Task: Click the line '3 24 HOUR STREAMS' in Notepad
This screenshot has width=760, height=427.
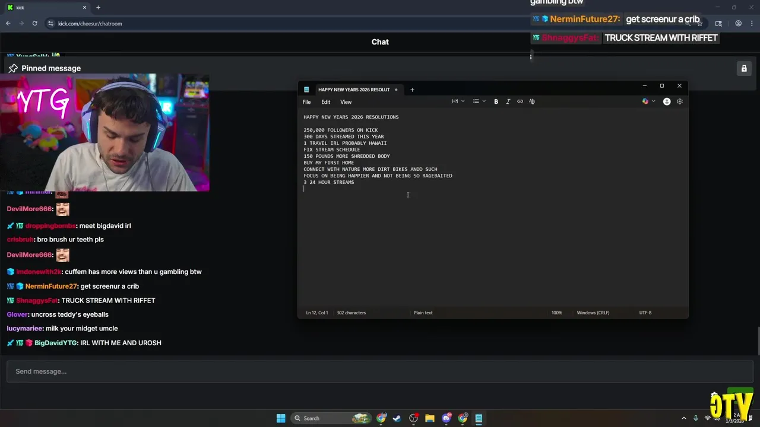Action: (x=329, y=182)
